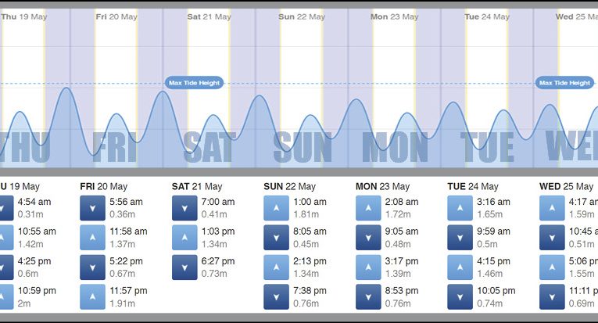598x323 pixels.
Task: Click the high tide icon for Monday 2:08 am
Action: pos(367,208)
